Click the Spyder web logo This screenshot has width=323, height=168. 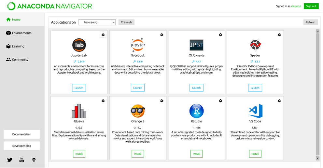[x=255, y=45]
